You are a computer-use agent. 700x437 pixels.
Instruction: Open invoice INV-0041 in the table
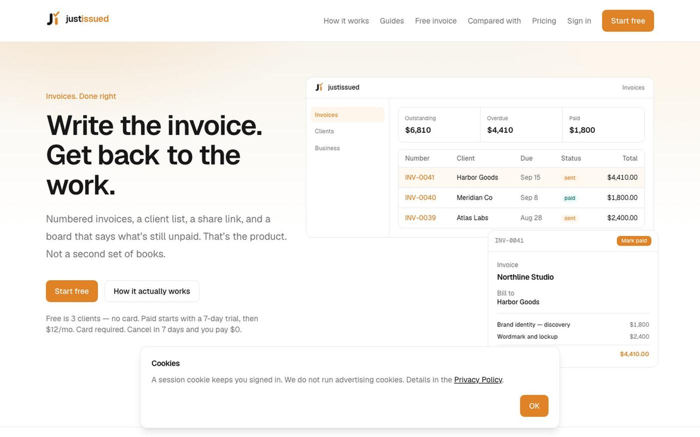point(419,177)
